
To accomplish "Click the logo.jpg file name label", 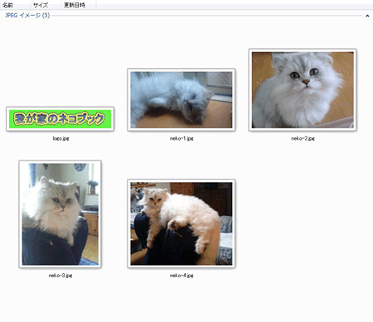I will 61,138.
